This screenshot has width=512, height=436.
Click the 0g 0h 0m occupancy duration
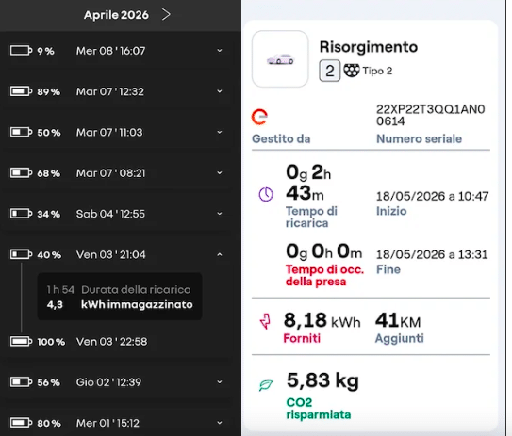point(324,251)
